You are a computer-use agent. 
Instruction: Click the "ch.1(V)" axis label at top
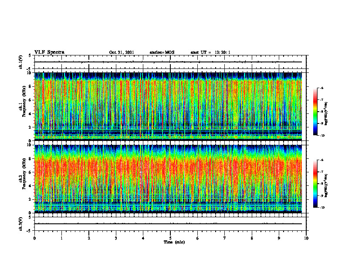20,62
